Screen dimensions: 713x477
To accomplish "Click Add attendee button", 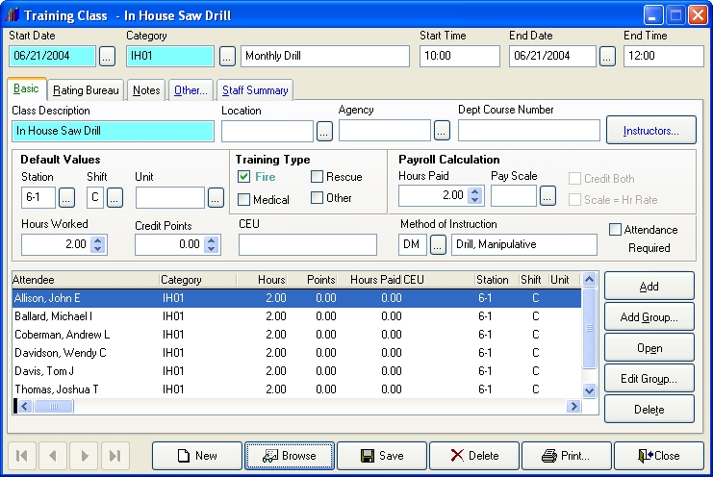I will click(649, 287).
